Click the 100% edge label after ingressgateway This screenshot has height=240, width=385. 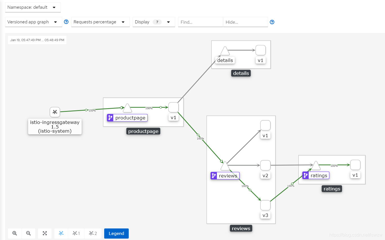click(x=92, y=111)
